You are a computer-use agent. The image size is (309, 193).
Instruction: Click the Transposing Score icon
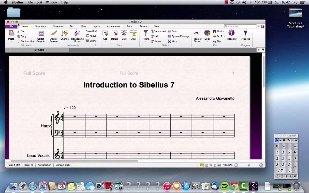(x=77, y=33)
